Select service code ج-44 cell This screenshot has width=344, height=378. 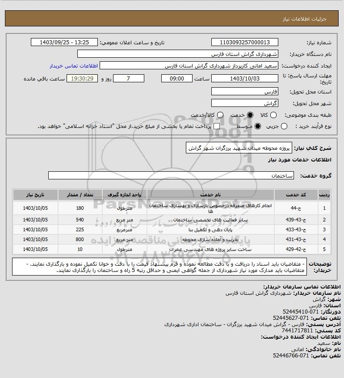296,208
